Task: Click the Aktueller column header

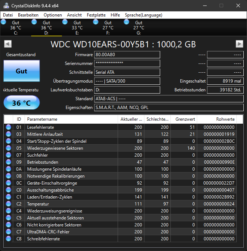Action: point(131,119)
